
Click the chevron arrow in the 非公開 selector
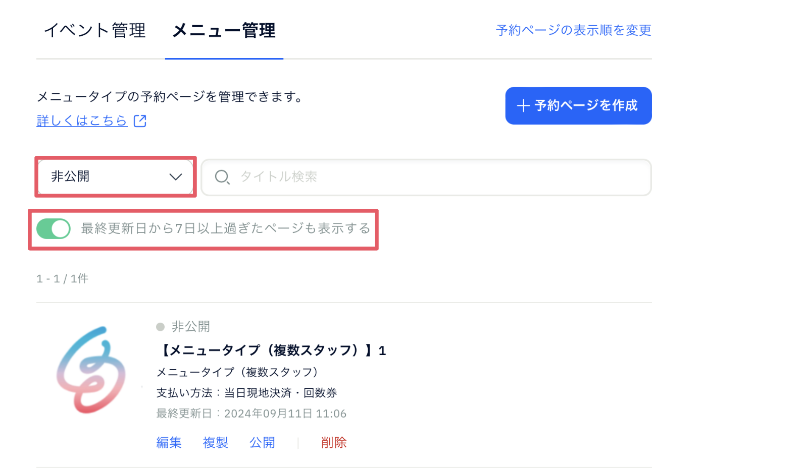(175, 177)
